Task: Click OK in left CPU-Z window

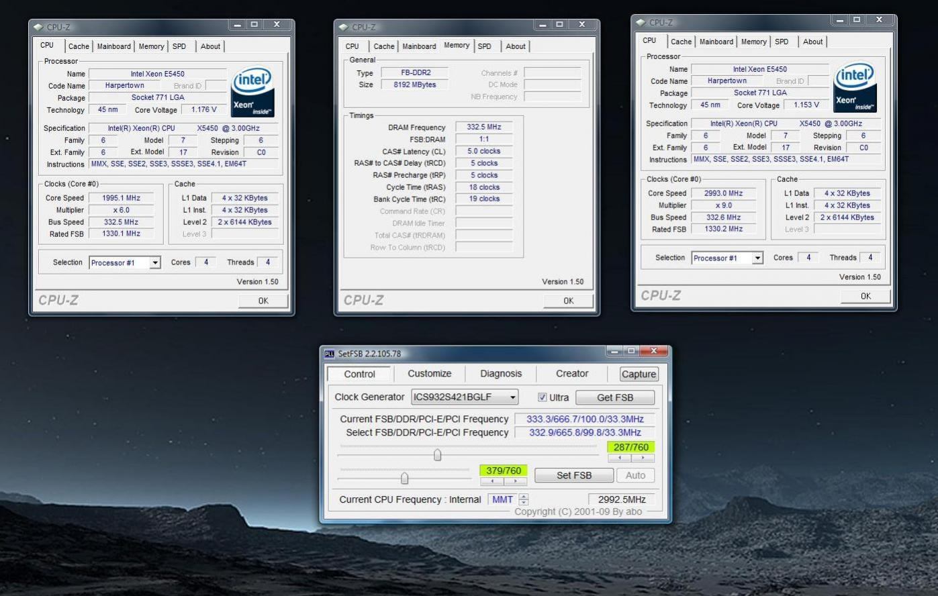Action: (263, 301)
